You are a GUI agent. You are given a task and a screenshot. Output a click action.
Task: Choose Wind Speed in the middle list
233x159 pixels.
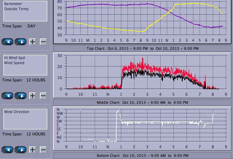[14, 63]
